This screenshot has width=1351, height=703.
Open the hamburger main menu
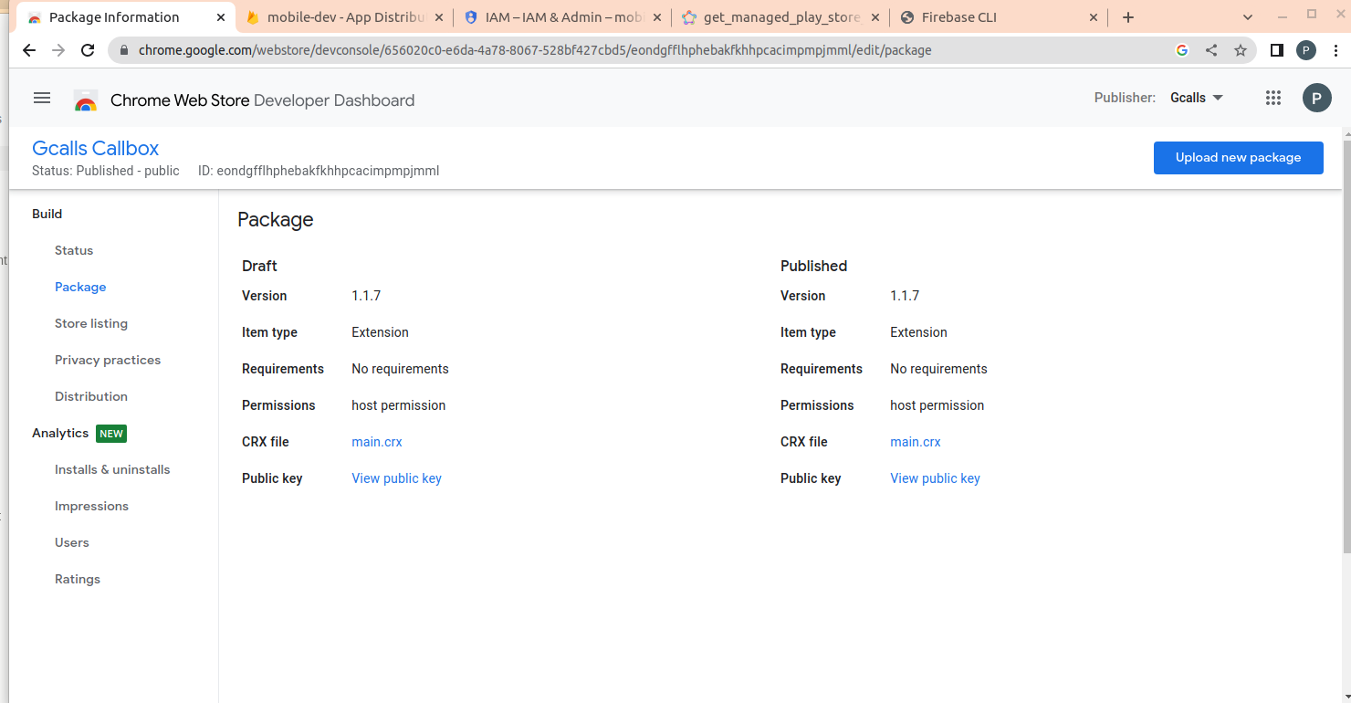click(42, 99)
